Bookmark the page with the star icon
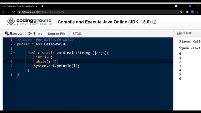Screen dimensions: 201x113 pos(181,12)
